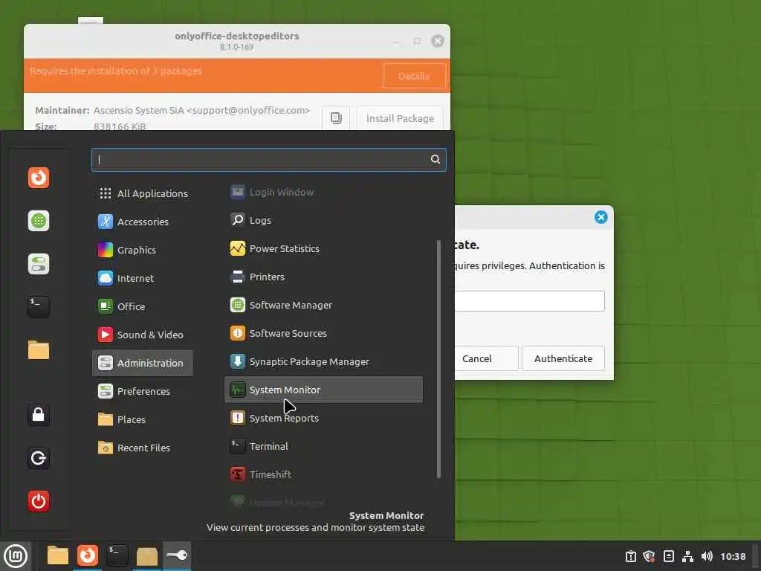Click the red Quit power icon
761x571 pixels.
click(x=39, y=501)
